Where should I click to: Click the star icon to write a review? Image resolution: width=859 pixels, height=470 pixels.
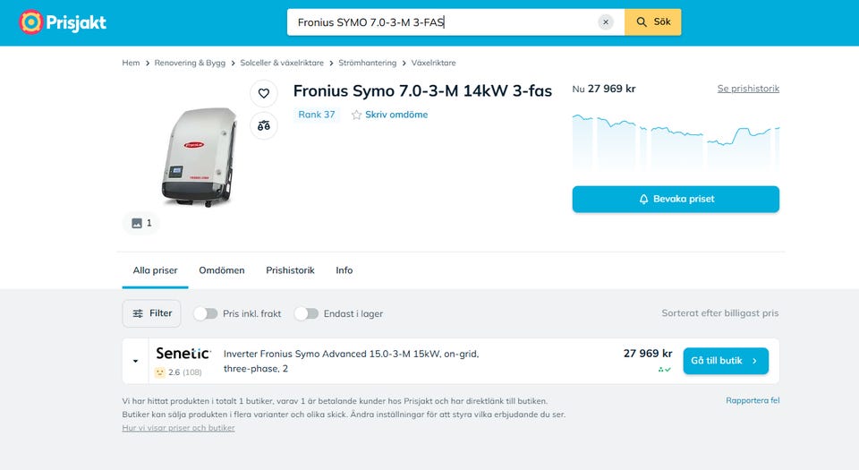coord(356,115)
